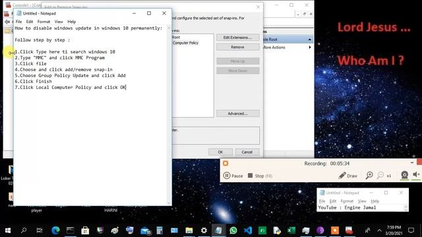This screenshot has height=237, width=422.
Task: Click the MMC back arrow toolbar icon
Action: 7,22
